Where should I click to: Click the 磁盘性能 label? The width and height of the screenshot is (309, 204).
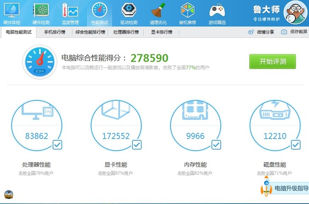coord(275,164)
